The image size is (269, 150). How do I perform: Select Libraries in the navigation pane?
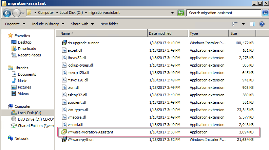tap(21, 68)
